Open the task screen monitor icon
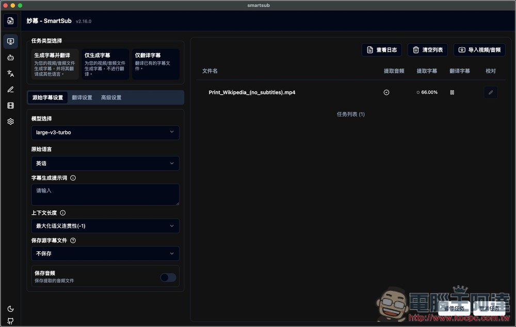 10,41
